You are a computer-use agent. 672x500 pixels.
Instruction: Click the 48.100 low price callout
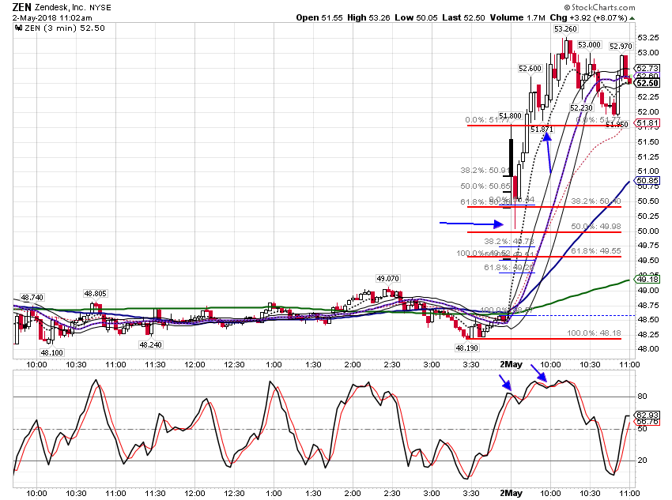point(51,353)
